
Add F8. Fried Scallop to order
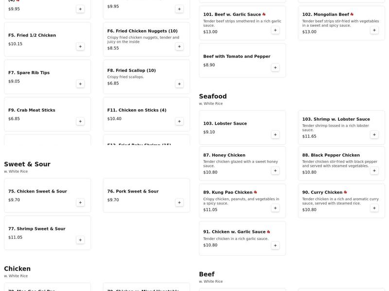pos(179,84)
